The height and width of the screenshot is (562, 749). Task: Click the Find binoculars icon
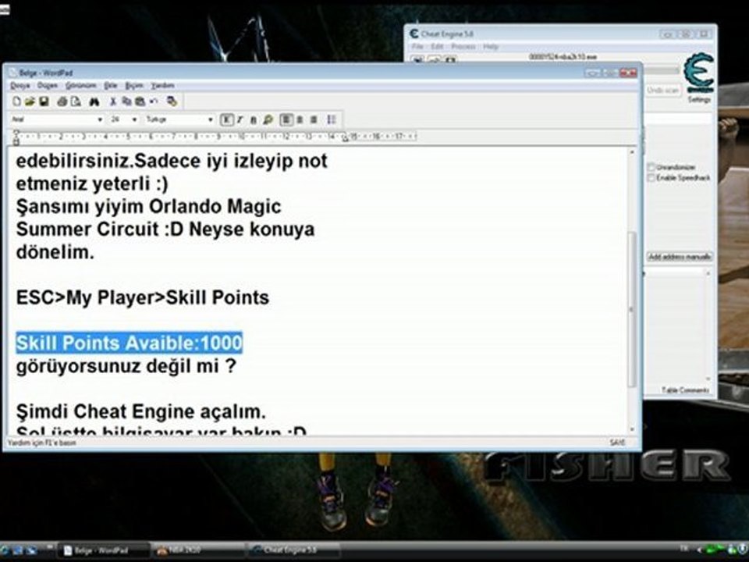pyautogui.click(x=94, y=101)
